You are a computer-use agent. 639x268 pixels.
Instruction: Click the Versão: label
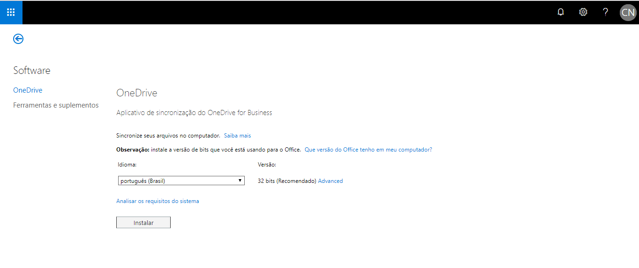pos(267,165)
